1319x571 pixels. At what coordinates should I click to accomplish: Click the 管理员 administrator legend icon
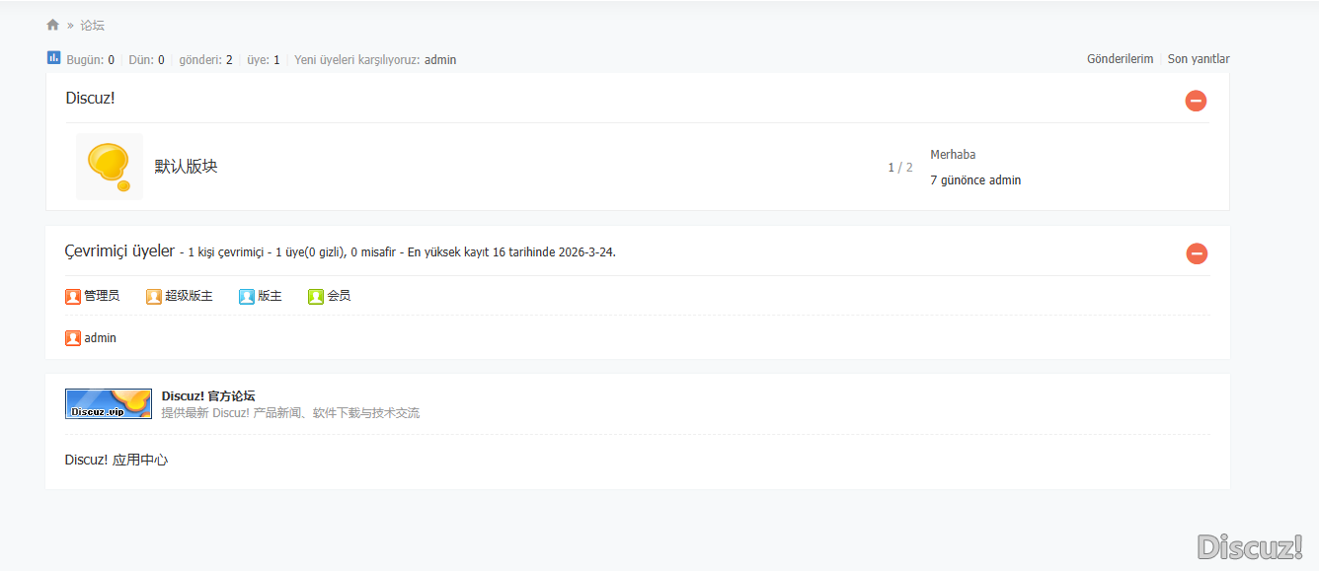pos(73,296)
